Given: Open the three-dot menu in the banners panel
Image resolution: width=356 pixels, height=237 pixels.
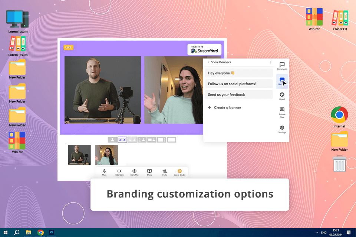Looking at the screenshot, I should pyautogui.click(x=270, y=62).
